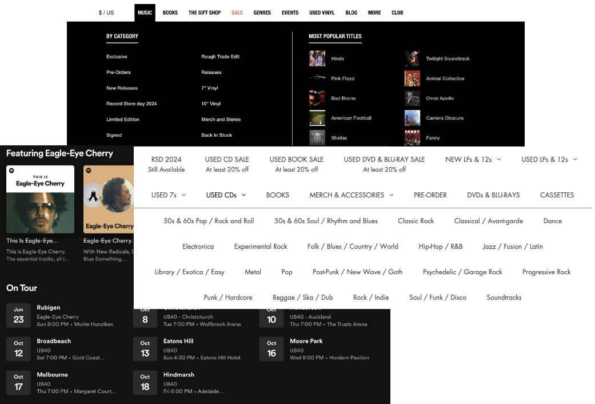Open Fanny album cover thumbnail
Image resolution: width=595 pixels, height=404 pixels.
click(x=412, y=137)
